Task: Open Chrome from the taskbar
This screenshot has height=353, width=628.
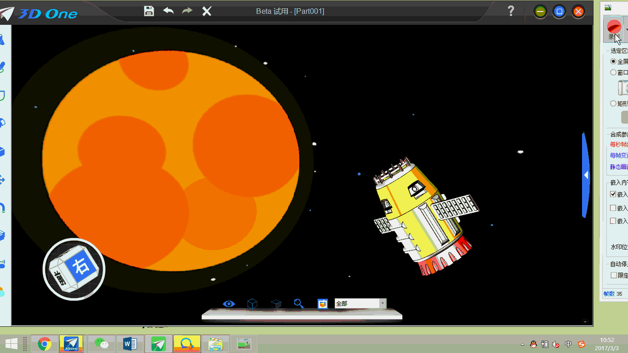Action: point(45,344)
